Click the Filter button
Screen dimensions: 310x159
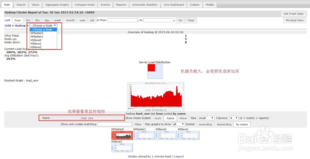138,124
